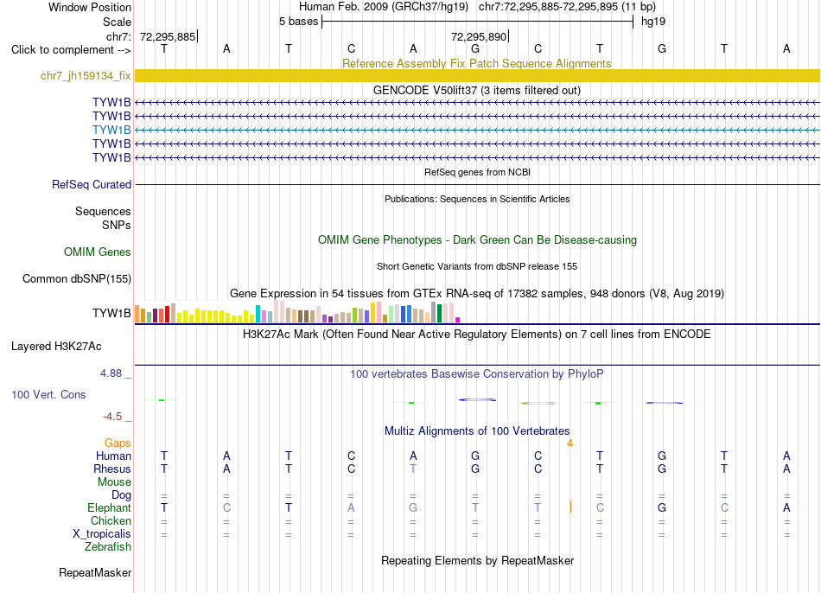Click the Sequences track label
The image size is (821, 593).
pyautogui.click(x=103, y=211)
